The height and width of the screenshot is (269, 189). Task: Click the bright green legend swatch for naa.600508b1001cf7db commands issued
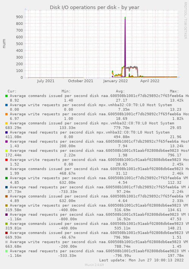coord(6,96)
